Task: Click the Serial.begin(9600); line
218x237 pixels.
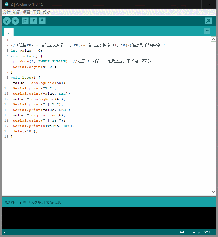Action: [x=35, y=67]
